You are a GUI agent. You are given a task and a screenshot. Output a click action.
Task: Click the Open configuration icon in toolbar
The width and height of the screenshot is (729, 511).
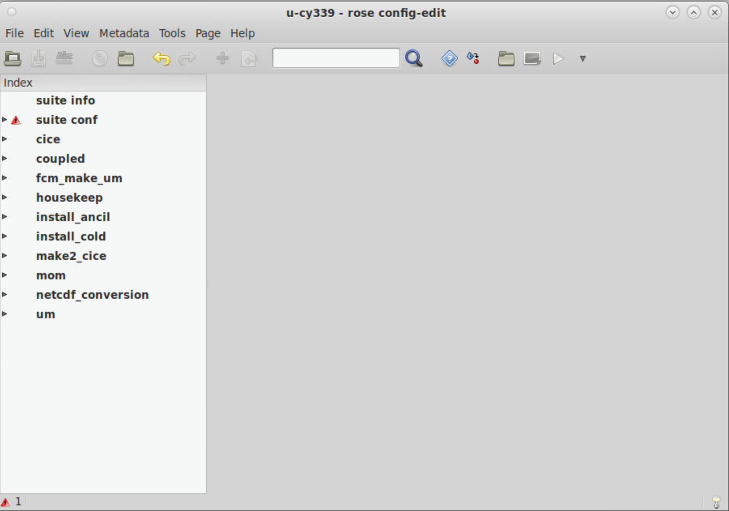point(13,59)
